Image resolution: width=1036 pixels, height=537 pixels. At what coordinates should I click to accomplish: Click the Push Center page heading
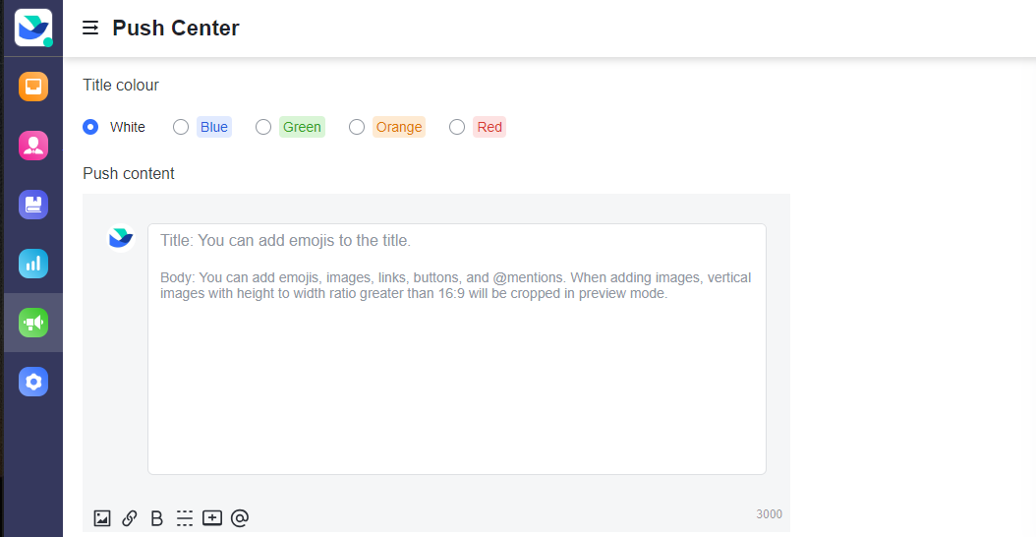coord(176,28)
